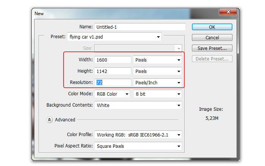The width and height of the screenshot is (265, 166).
Task: Open the Color Profile dropdown
Action: tap(138, 135)
